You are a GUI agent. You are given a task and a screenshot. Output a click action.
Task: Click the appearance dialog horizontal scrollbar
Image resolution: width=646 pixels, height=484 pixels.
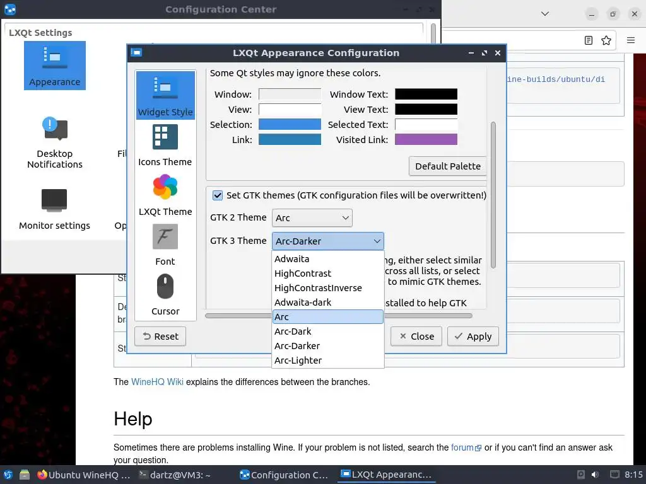click(339, 316)
